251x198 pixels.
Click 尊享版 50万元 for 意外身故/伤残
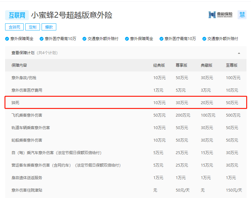pyautogui.click(x=182, y=78)
